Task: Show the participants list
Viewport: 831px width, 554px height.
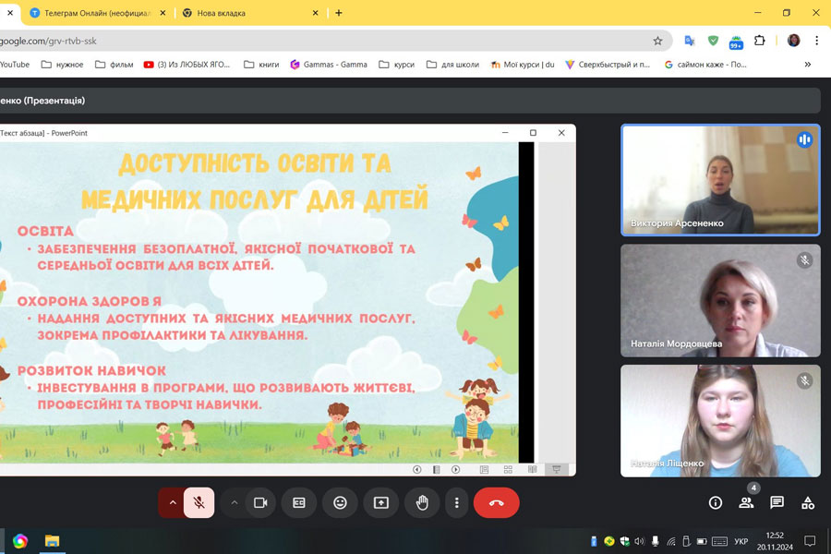Action: coord(746,502)
